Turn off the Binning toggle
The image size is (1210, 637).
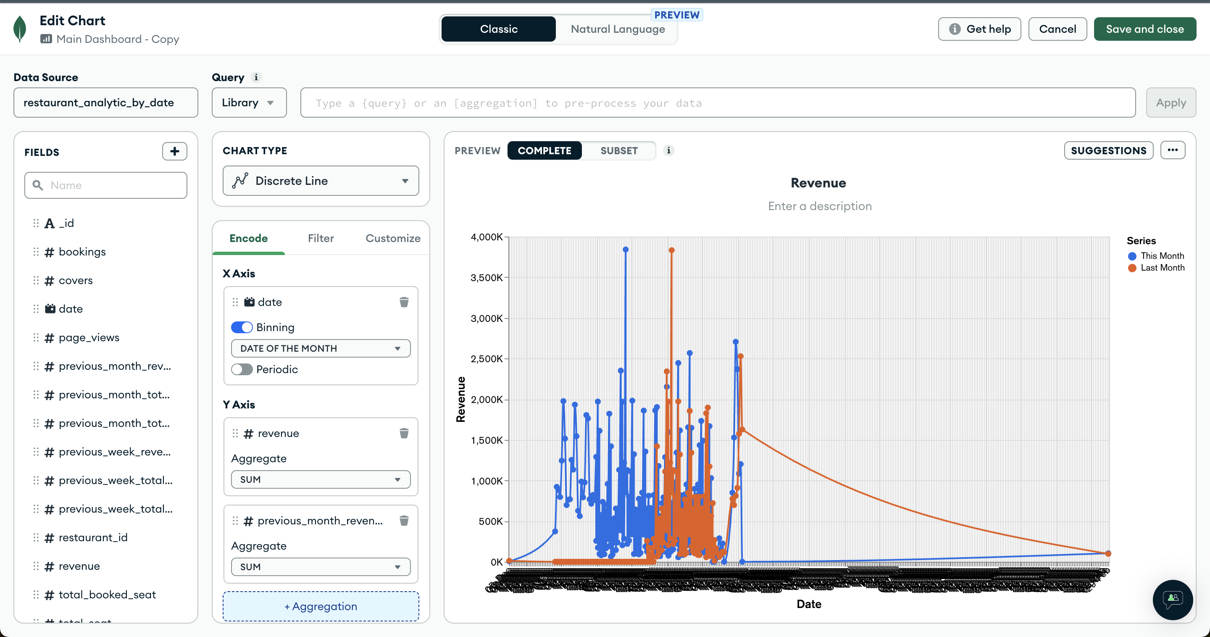click(x=242, y=327)
